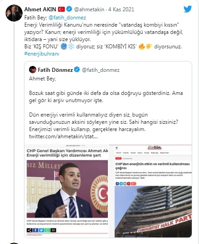Click Facebook share icon under Cumhuriyet article
The height and width of the screenshot is (244, 199).
[35, 230]
